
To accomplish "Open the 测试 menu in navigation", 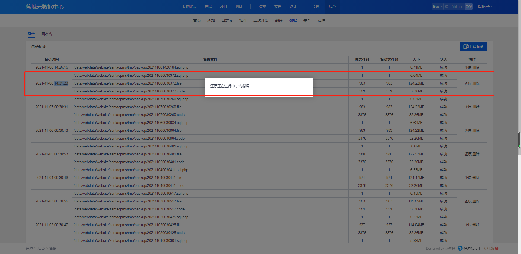I will tap(239, 7).
